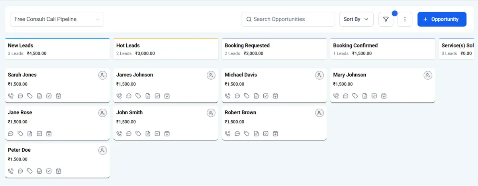The height and width of the screenshot is (186, 478).
Task: Open the three-dots more options menu
Action: coord(405,19)
